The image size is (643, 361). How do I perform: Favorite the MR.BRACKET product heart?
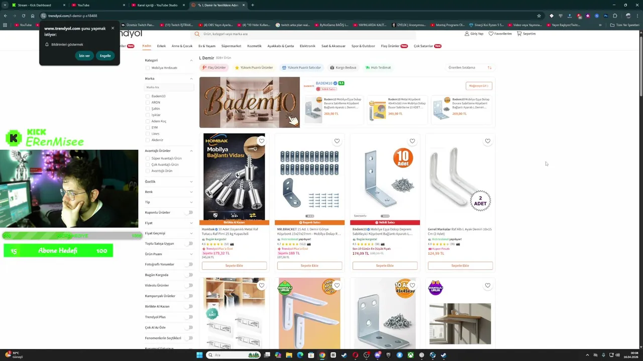point(337,141)
